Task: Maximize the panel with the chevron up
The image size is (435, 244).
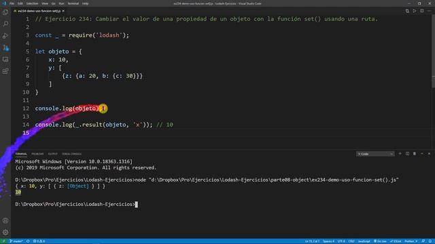Action: pos(421,154)
